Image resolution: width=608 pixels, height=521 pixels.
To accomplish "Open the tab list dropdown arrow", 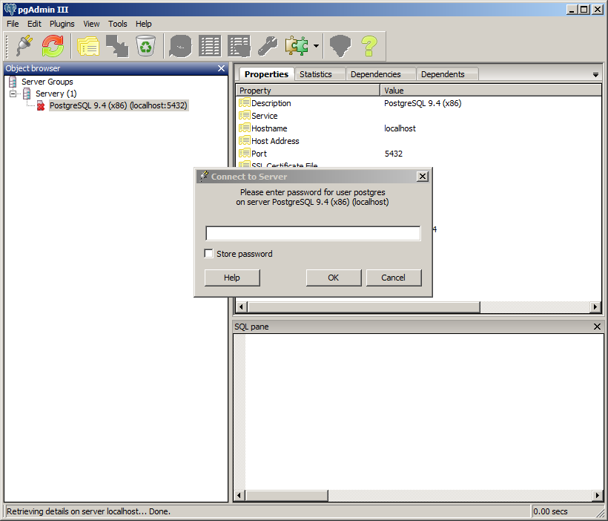I will (595, 75).
